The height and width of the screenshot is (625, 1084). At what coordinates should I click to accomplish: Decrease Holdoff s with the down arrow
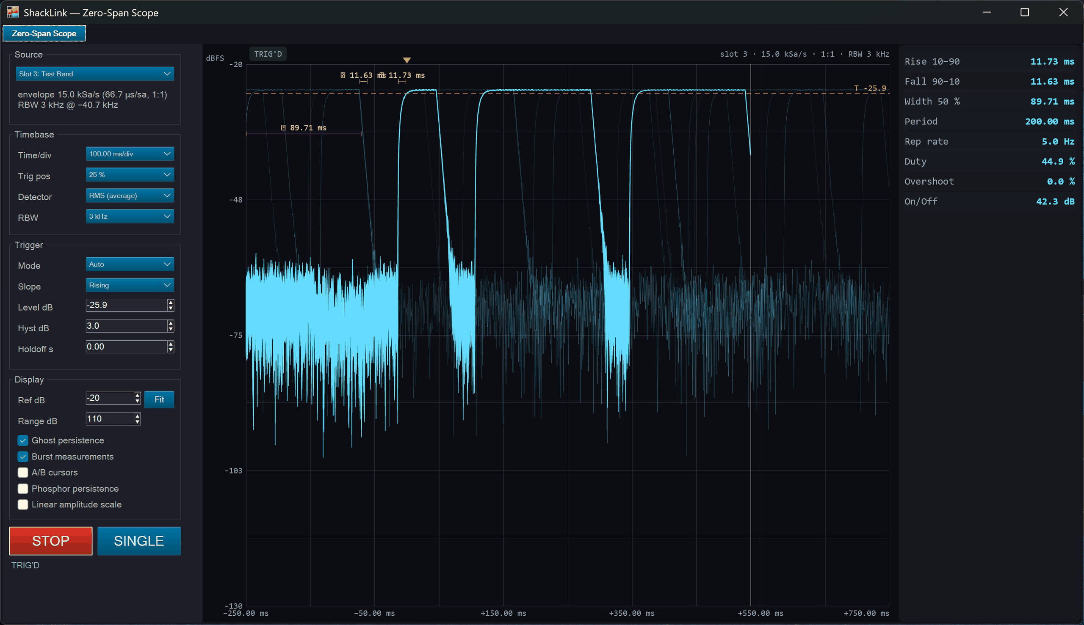tap(171, 350)
